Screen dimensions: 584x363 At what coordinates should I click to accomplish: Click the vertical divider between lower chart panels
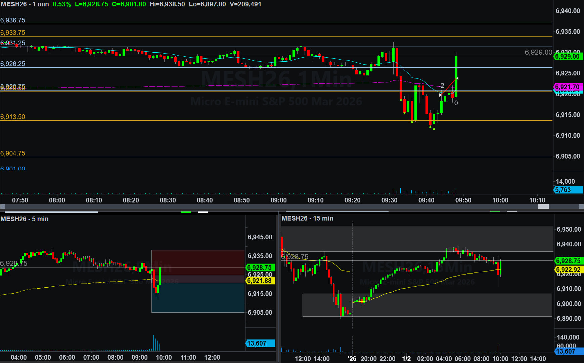pyautogui.click(x=278, y=288)
